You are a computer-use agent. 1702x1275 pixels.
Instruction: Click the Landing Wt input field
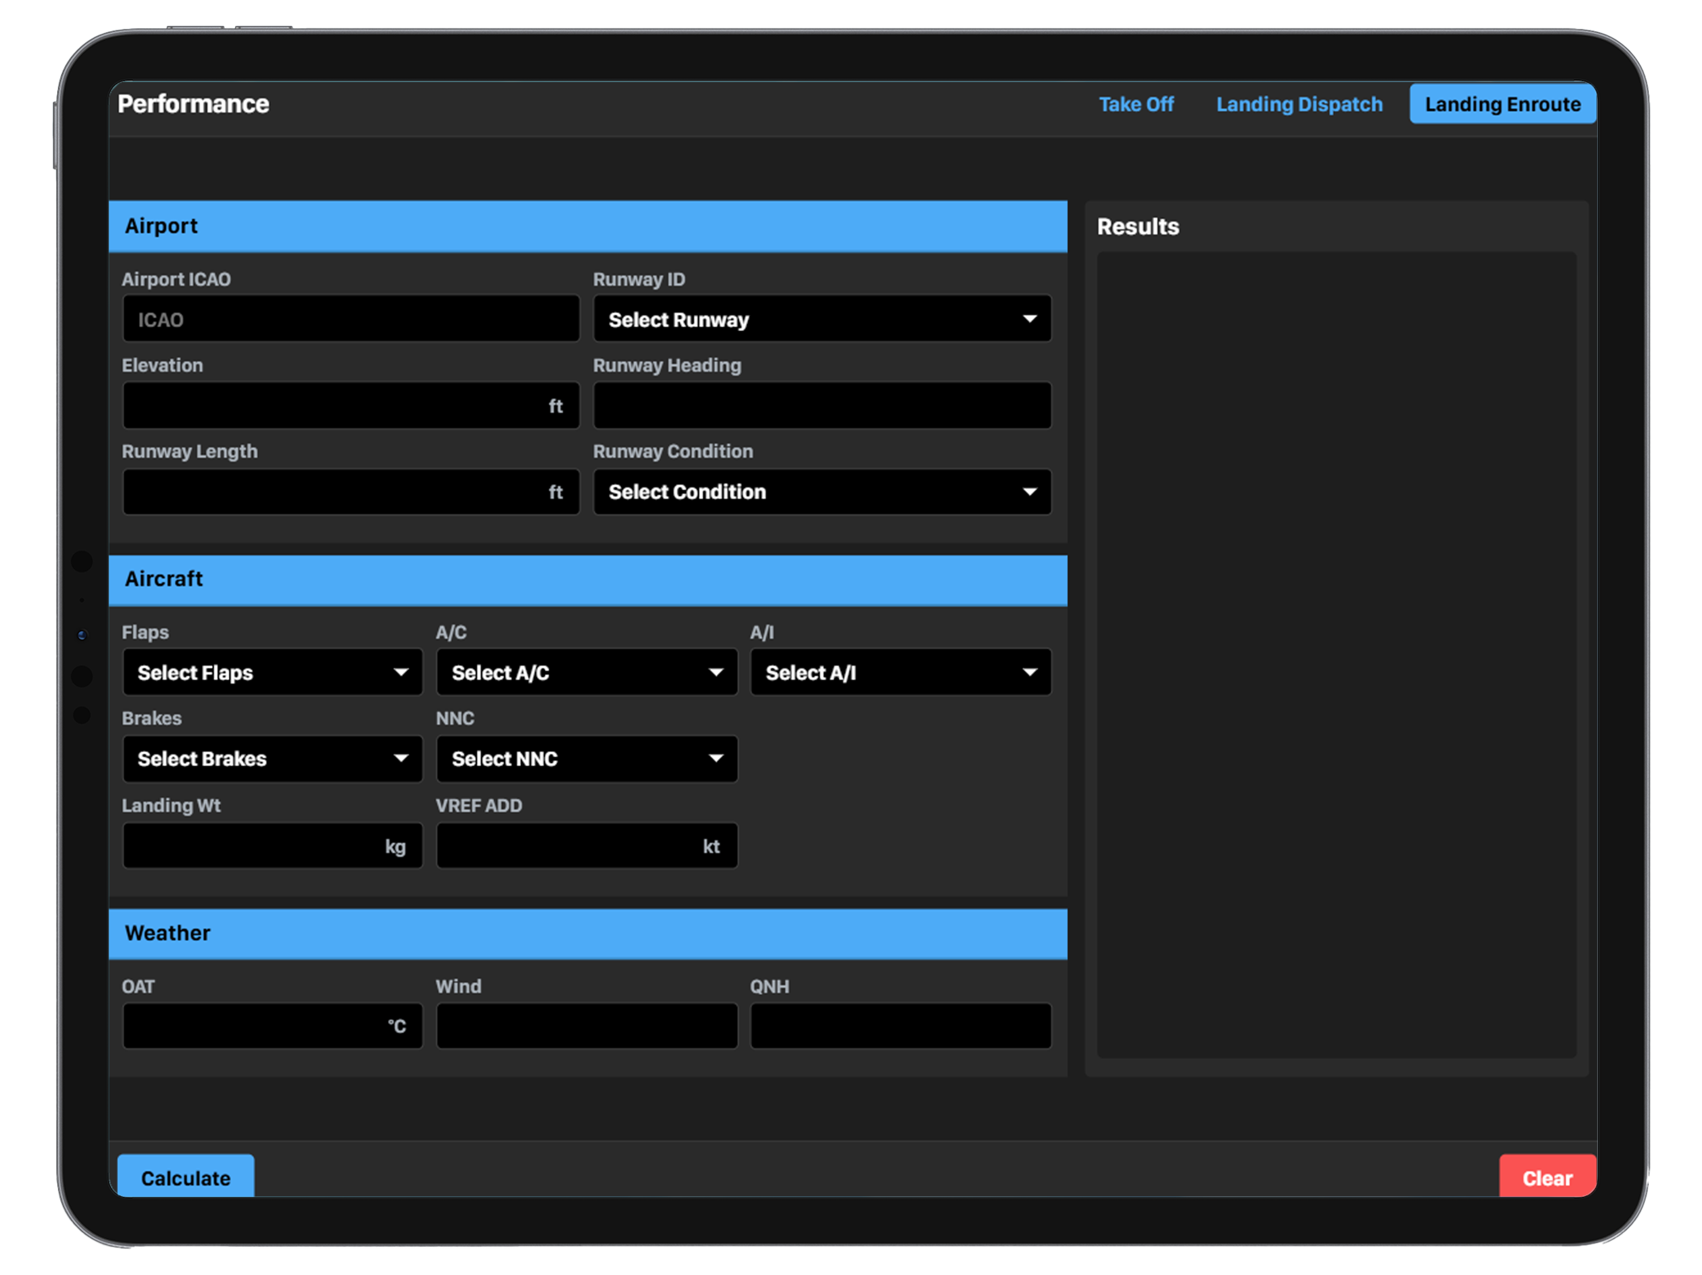coord(272,846)
